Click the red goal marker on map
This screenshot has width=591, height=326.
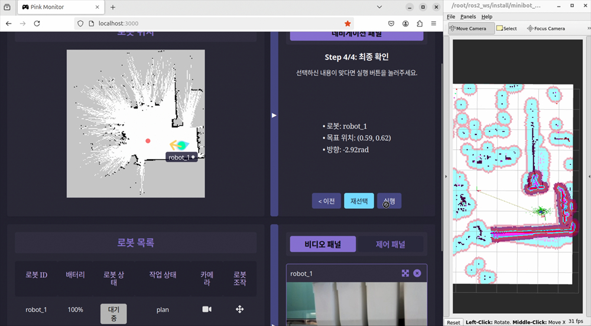148,141
